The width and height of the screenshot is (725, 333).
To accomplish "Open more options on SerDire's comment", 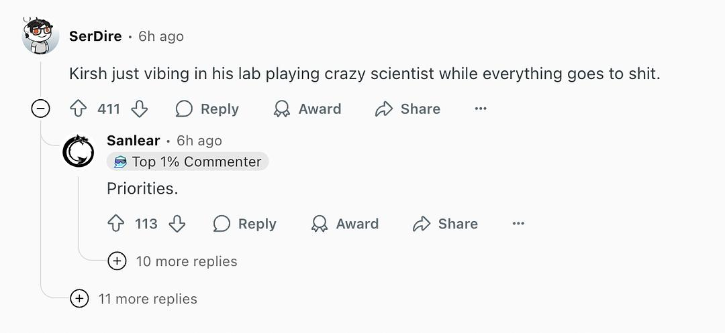I will (x=480, y=109).
